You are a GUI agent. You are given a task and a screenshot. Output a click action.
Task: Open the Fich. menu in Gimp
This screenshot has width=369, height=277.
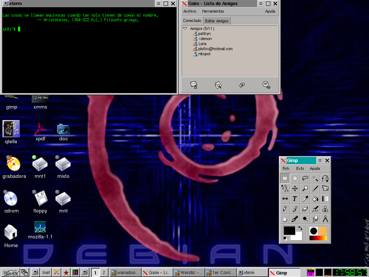pyautogui.click(x=286, y=168)
